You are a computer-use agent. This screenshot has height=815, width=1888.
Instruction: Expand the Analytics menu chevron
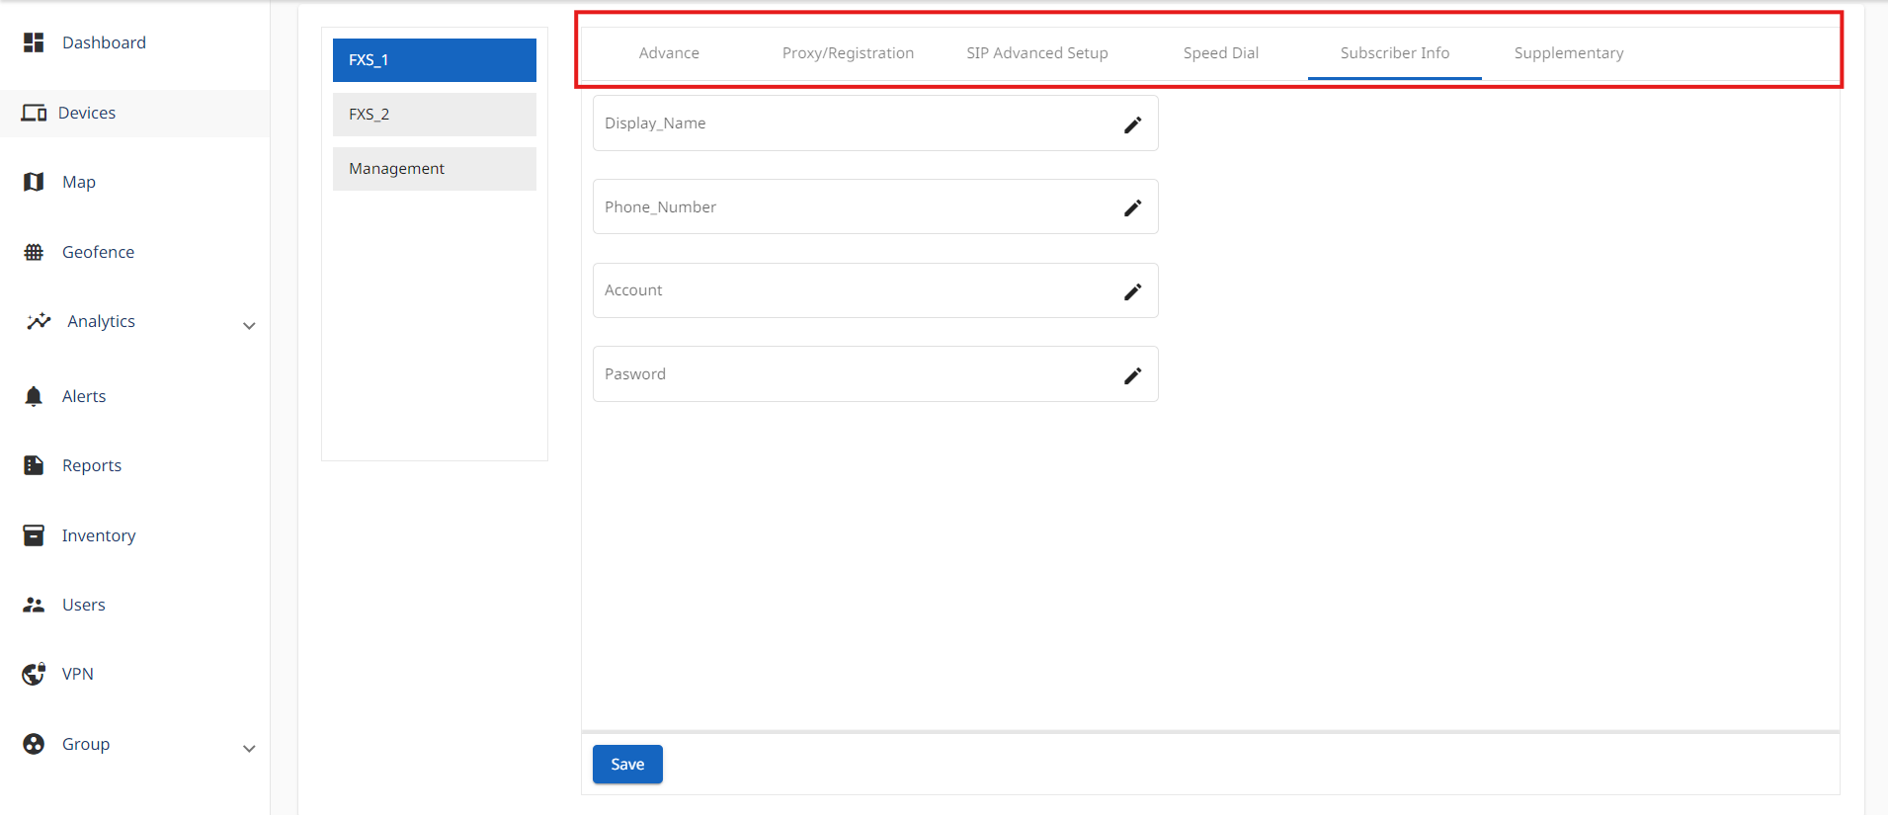(249, 325)
